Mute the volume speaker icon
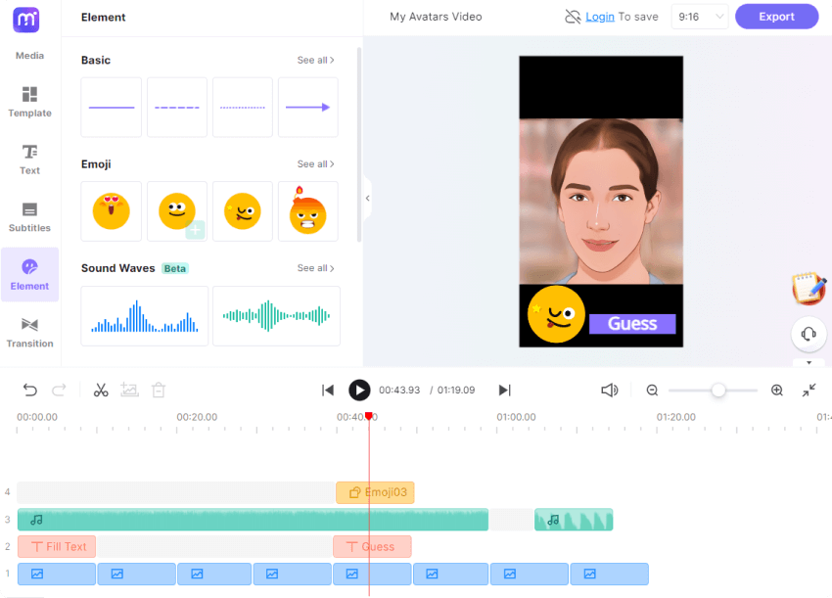The width and height of the screenshot is (832, 598). [x=609, y=391]
